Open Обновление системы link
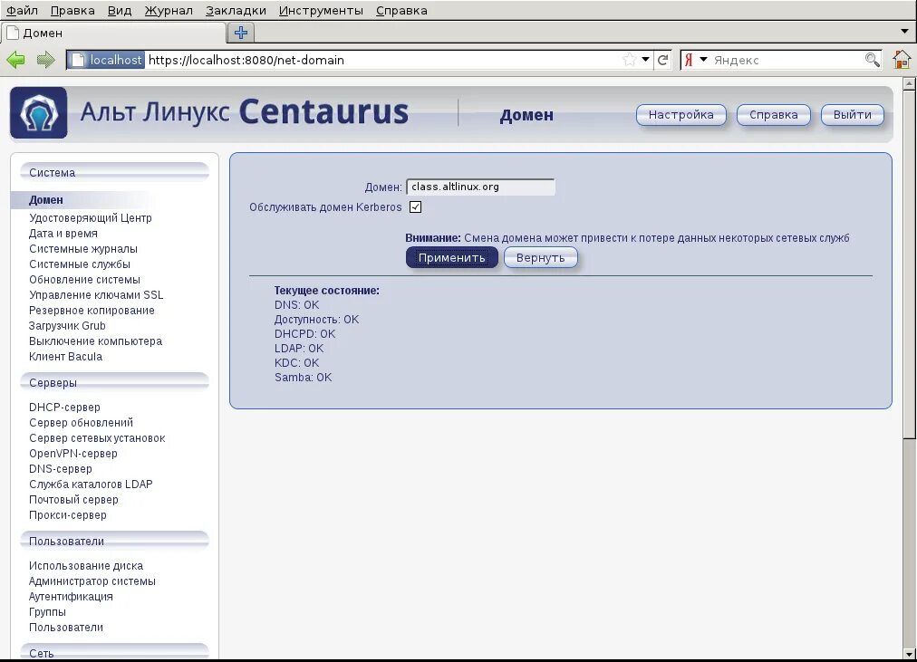The width and height of the screenshot is (917, 662). pyautogui.click(x=85, y=279)
